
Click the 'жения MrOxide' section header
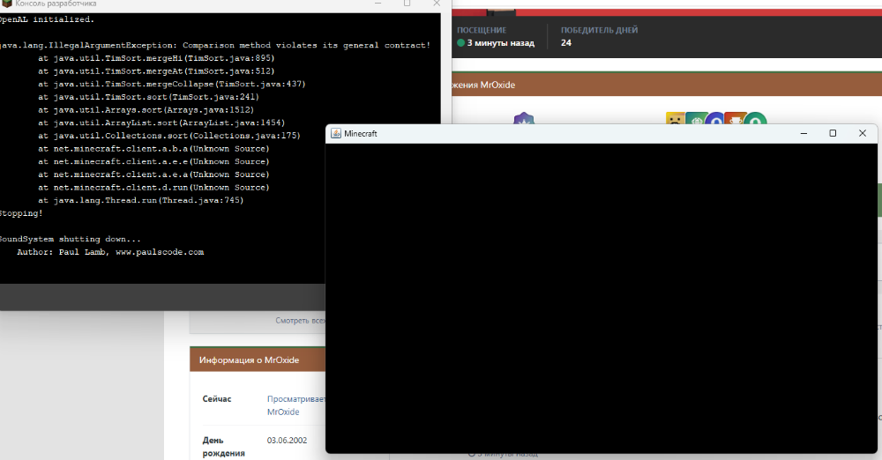667,85
